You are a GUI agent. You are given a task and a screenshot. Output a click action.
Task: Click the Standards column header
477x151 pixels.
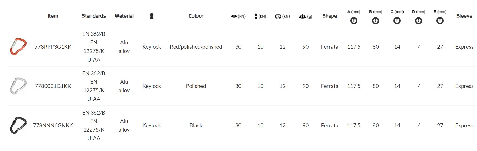[94, 16]
